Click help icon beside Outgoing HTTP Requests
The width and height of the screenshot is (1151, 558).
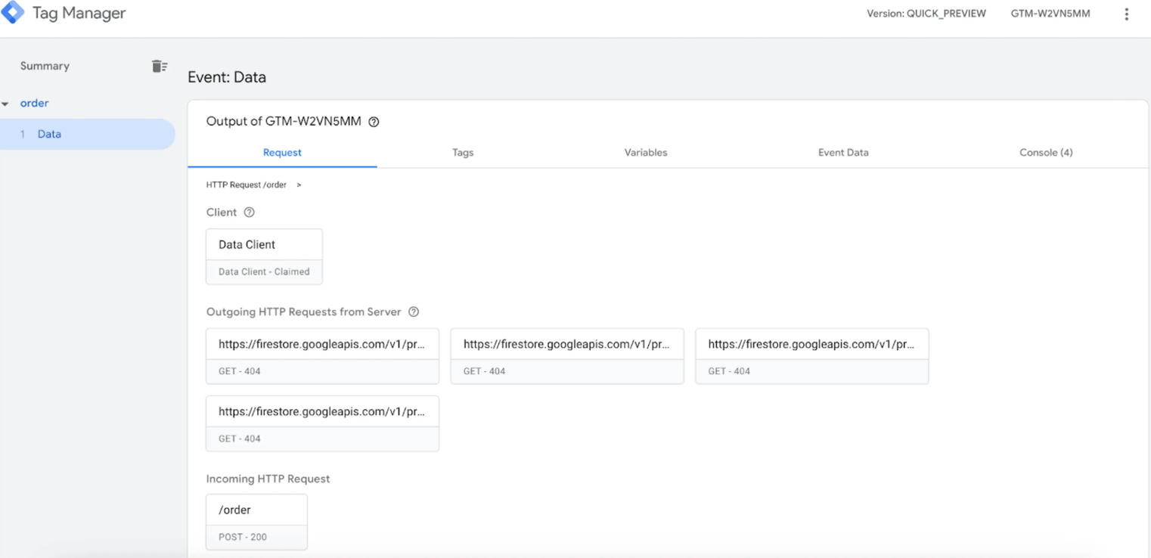(413, 312)
